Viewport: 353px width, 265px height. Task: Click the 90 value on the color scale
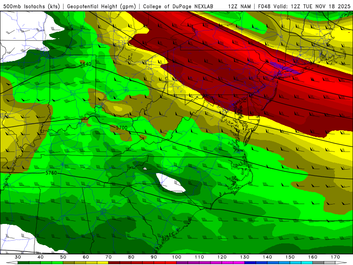[x=154, y=257]
